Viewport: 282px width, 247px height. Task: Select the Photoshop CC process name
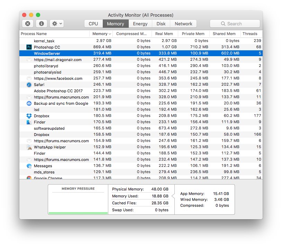(x=47, y=47)
